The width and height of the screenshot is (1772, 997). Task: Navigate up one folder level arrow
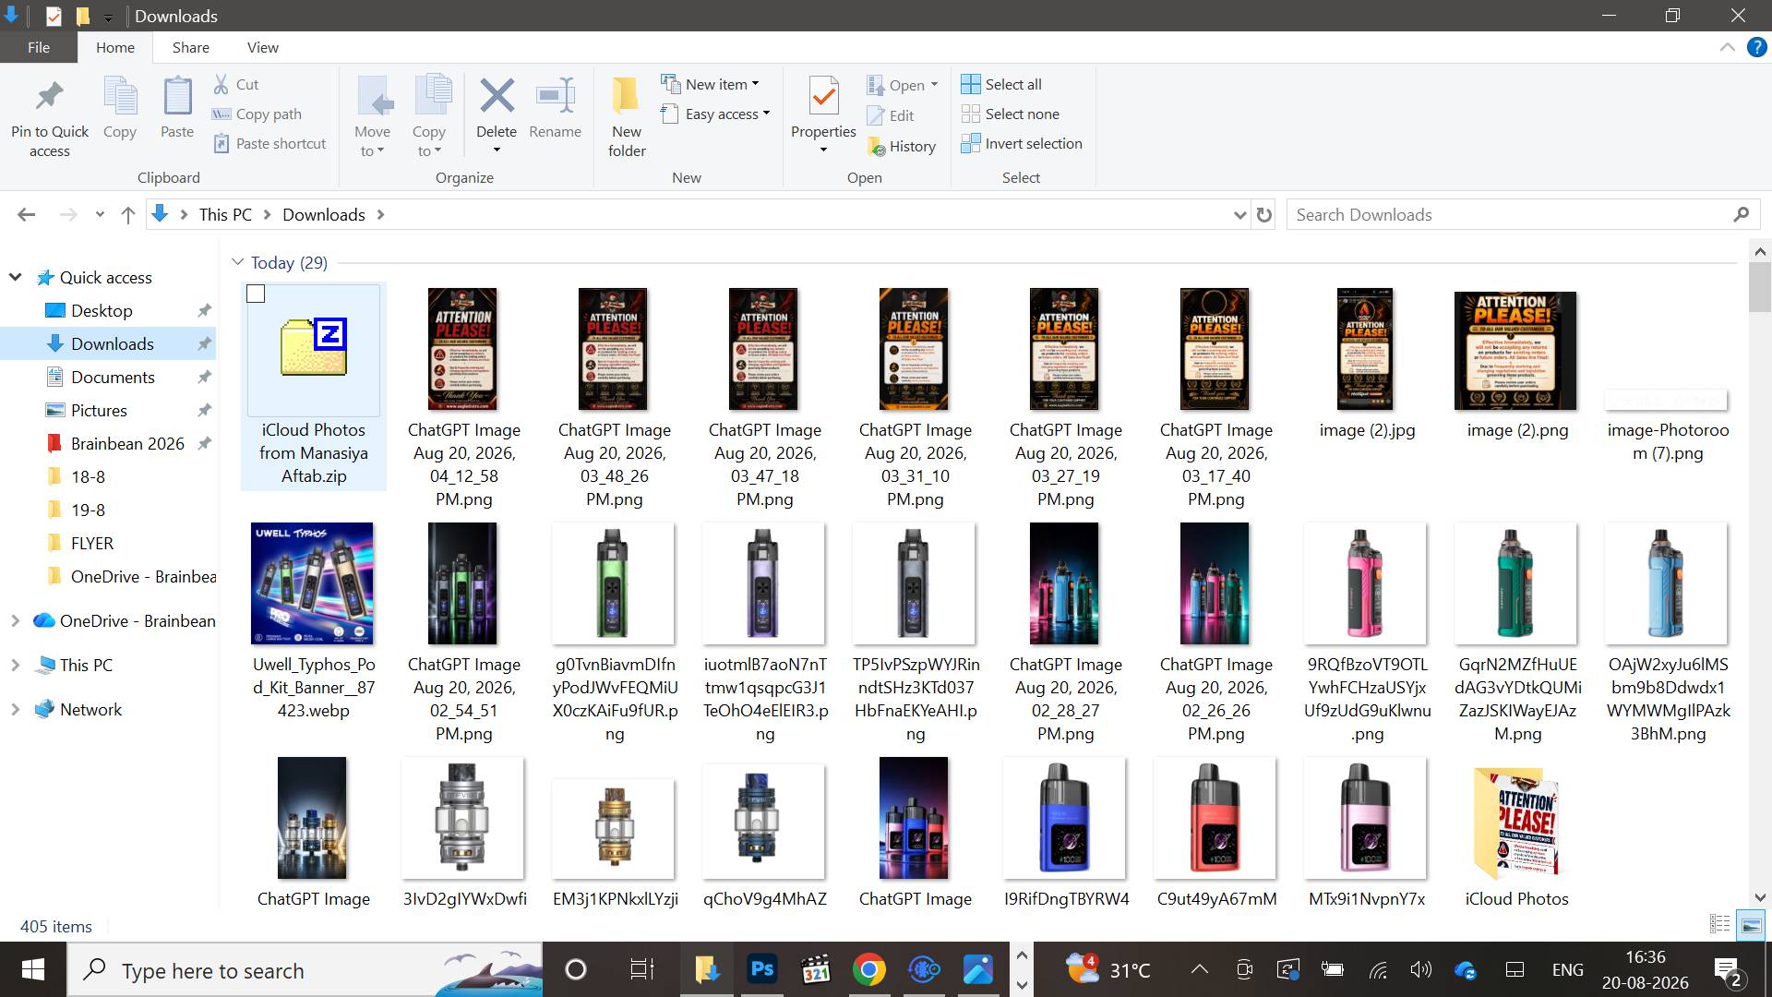128,215
